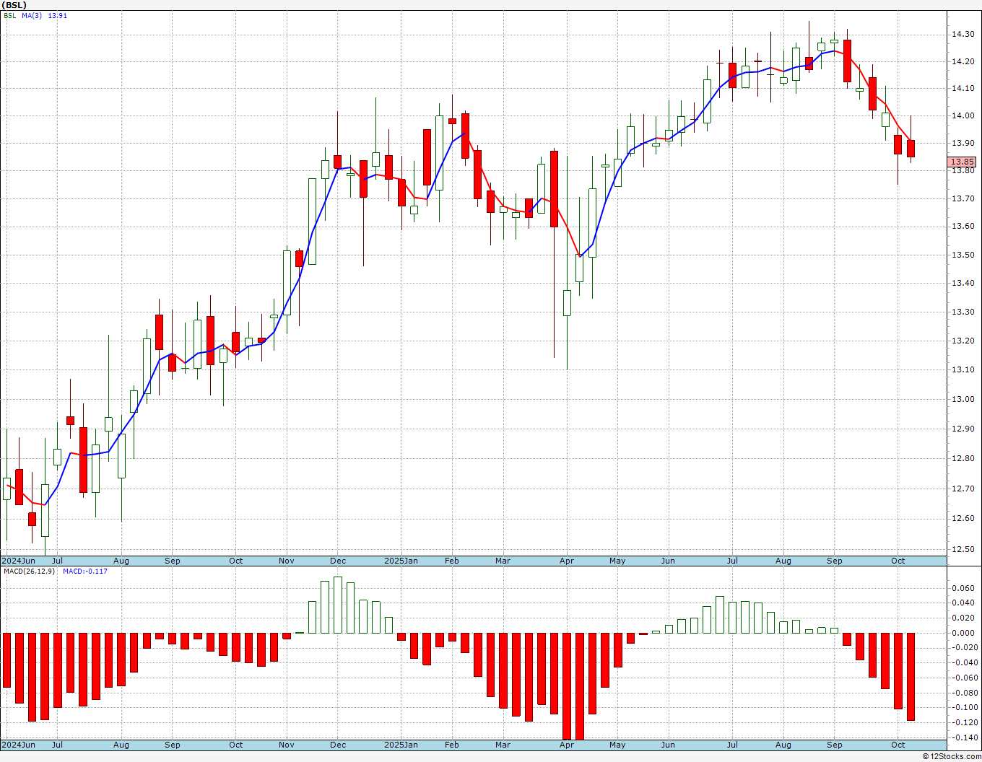The image size is (982, 762).
Task: Click 2024Jun on the price chart date axis
Action: click(x=19, y=561)
